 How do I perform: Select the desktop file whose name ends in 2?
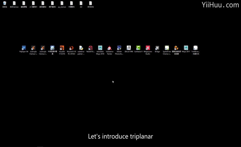pyautogui.click(x=43, y=4)
